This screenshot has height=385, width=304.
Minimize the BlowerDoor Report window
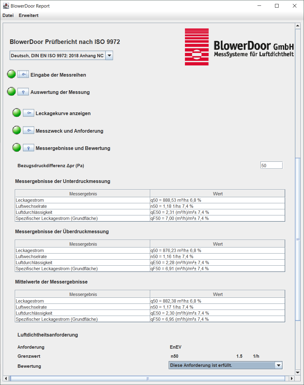(x=259, y=6)
